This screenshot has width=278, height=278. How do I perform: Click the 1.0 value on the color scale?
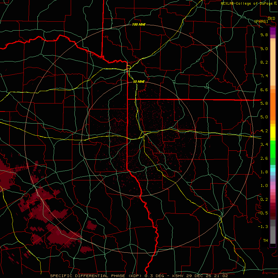(x=264, y=186)
